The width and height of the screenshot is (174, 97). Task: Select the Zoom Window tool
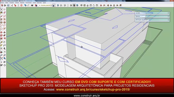[x=4, y=55]
